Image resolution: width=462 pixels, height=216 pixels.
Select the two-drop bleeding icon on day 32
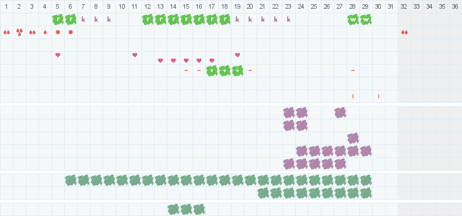pos(405,33)
